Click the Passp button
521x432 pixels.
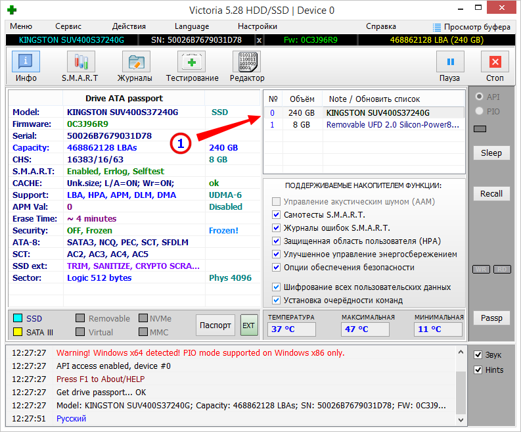(491, 318)
